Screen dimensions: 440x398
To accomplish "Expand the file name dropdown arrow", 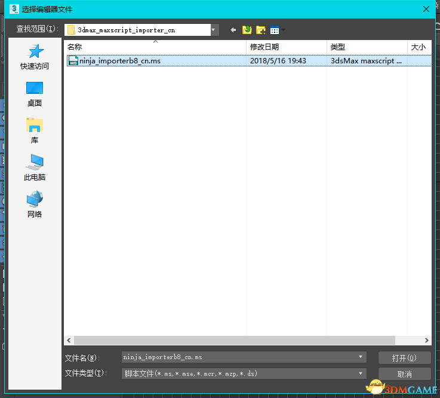I will click(x=361, y=357).
